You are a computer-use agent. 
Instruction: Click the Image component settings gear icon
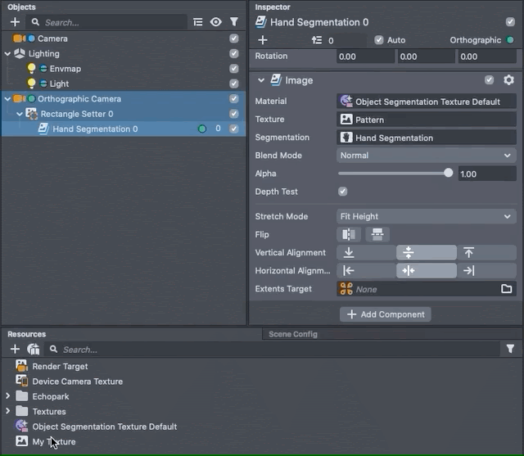508,80
